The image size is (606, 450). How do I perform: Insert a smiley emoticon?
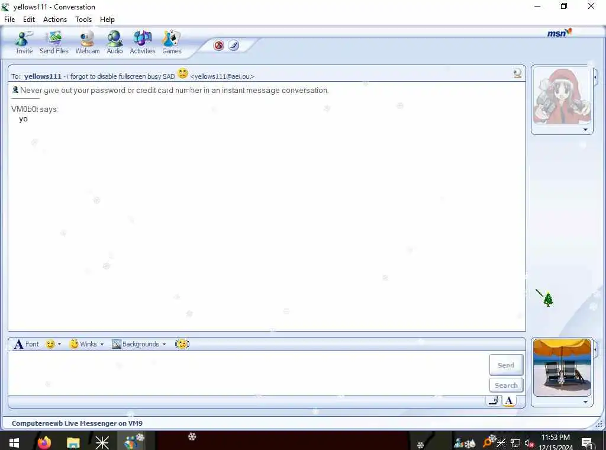50,344
